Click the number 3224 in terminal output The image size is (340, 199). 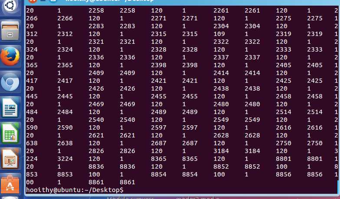(x=65, y=159)
